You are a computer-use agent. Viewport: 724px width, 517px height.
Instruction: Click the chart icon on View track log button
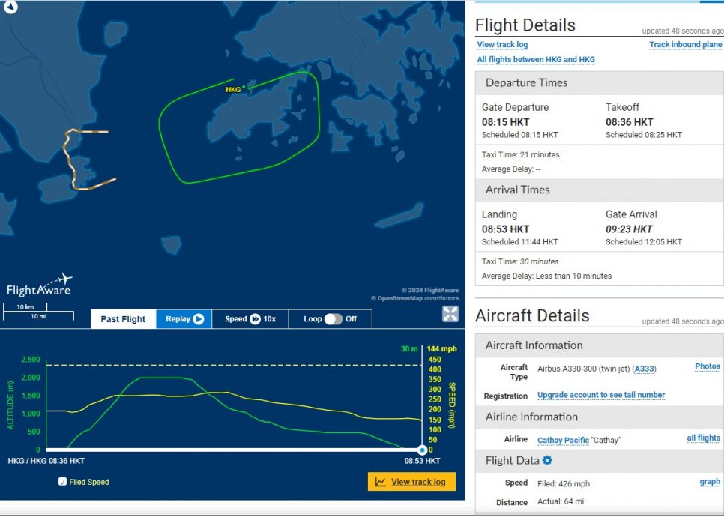pos(381,482)
